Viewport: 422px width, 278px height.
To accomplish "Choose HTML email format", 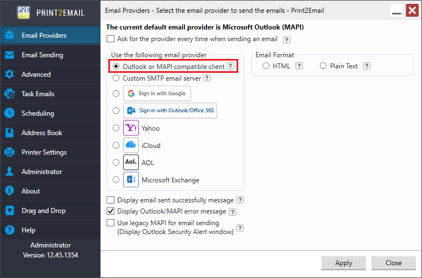I will (266, 66).
